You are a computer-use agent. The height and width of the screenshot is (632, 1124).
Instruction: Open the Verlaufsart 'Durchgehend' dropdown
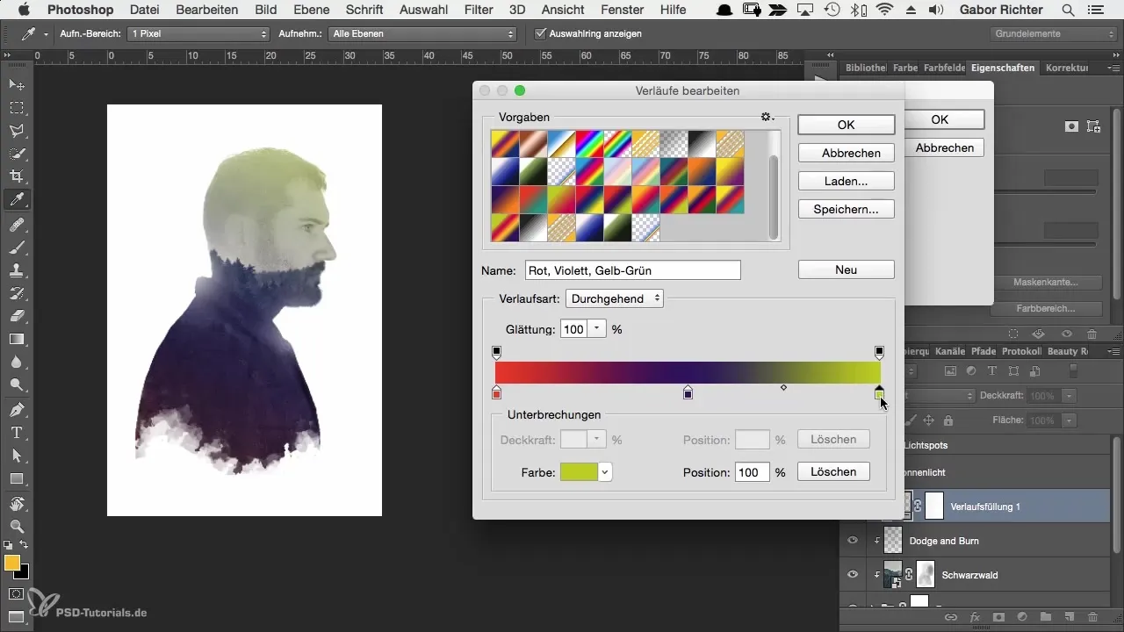(615, 298)
